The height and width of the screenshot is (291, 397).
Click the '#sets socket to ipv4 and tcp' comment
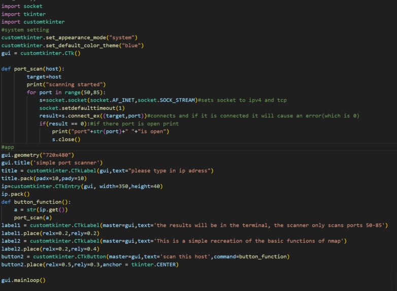(242, 100)
